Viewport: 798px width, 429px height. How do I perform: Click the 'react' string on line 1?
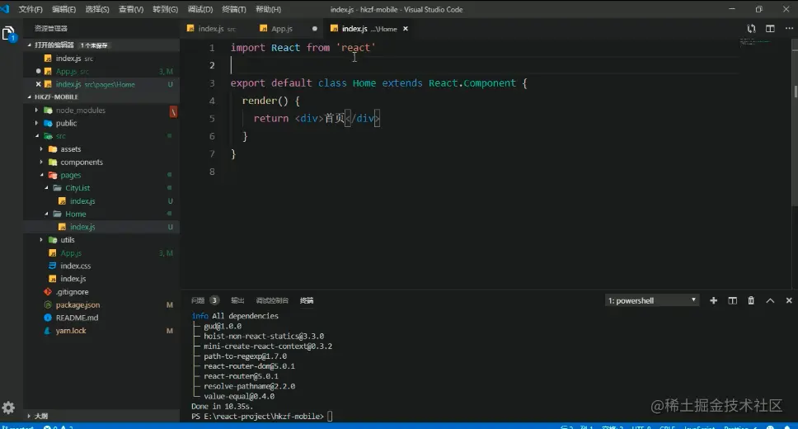(356, 47)
